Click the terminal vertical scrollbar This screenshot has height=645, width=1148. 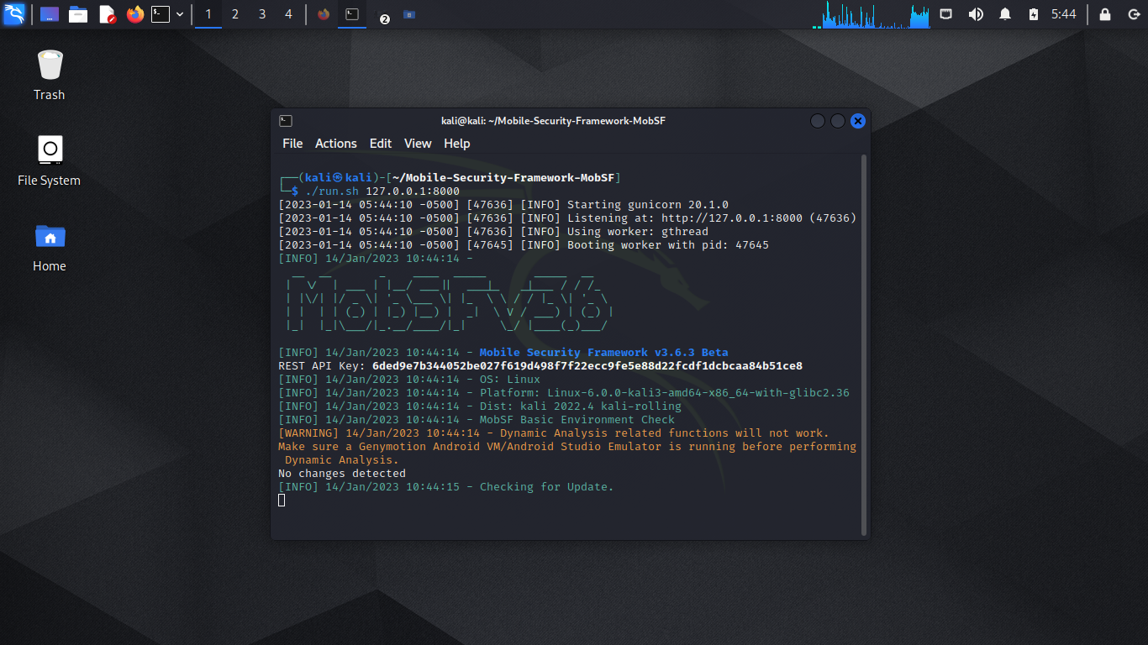click(x=865, y=345)
